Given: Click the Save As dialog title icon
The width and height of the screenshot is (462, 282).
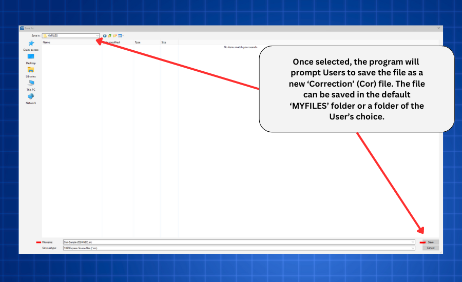Looking at the screenshot, I should pos(22,28).
